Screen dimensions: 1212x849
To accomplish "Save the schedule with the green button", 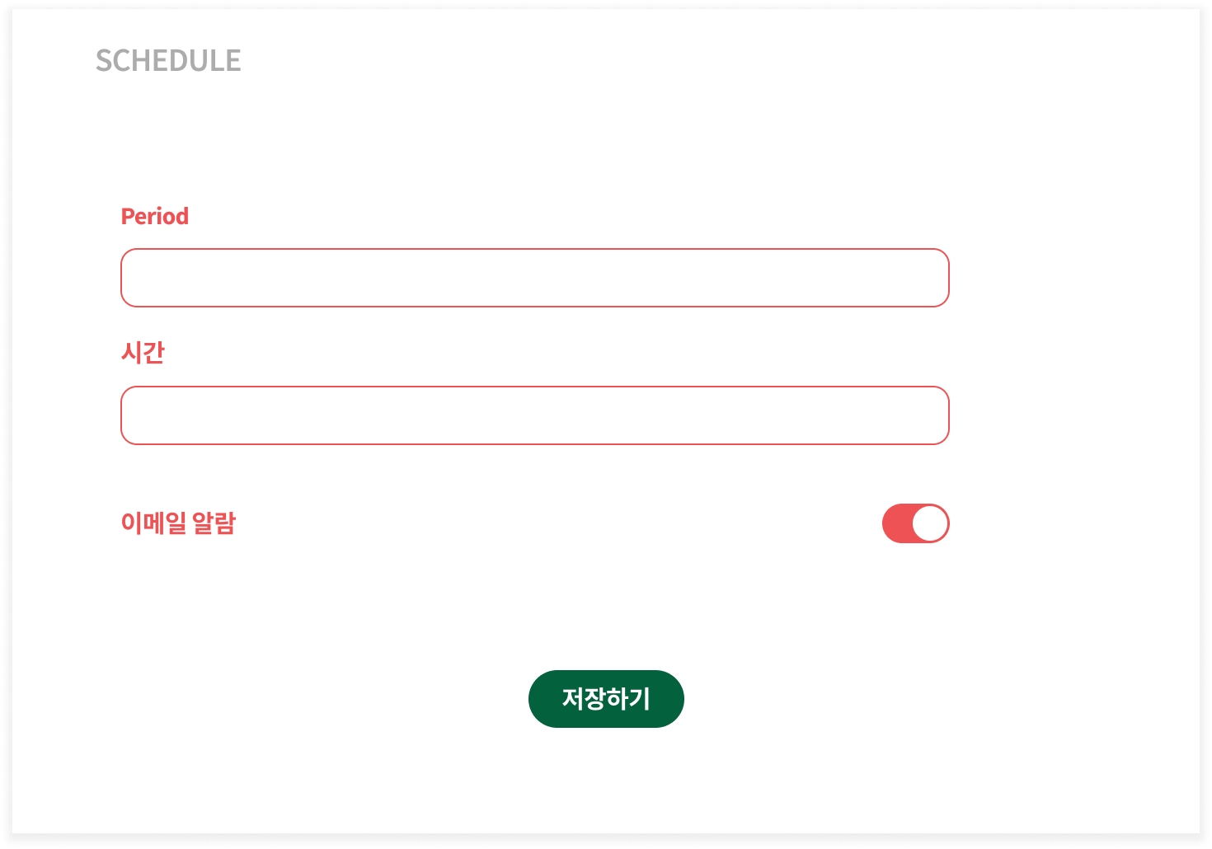I will pos(606,699).
